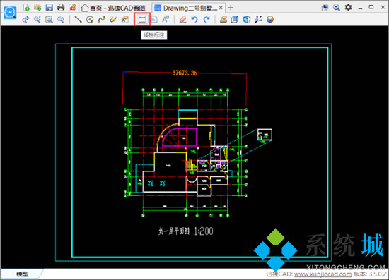Activate the highlighted linear dimension tool
The height and width of the screenshot is (280, 389).
[x=142, y=19]
